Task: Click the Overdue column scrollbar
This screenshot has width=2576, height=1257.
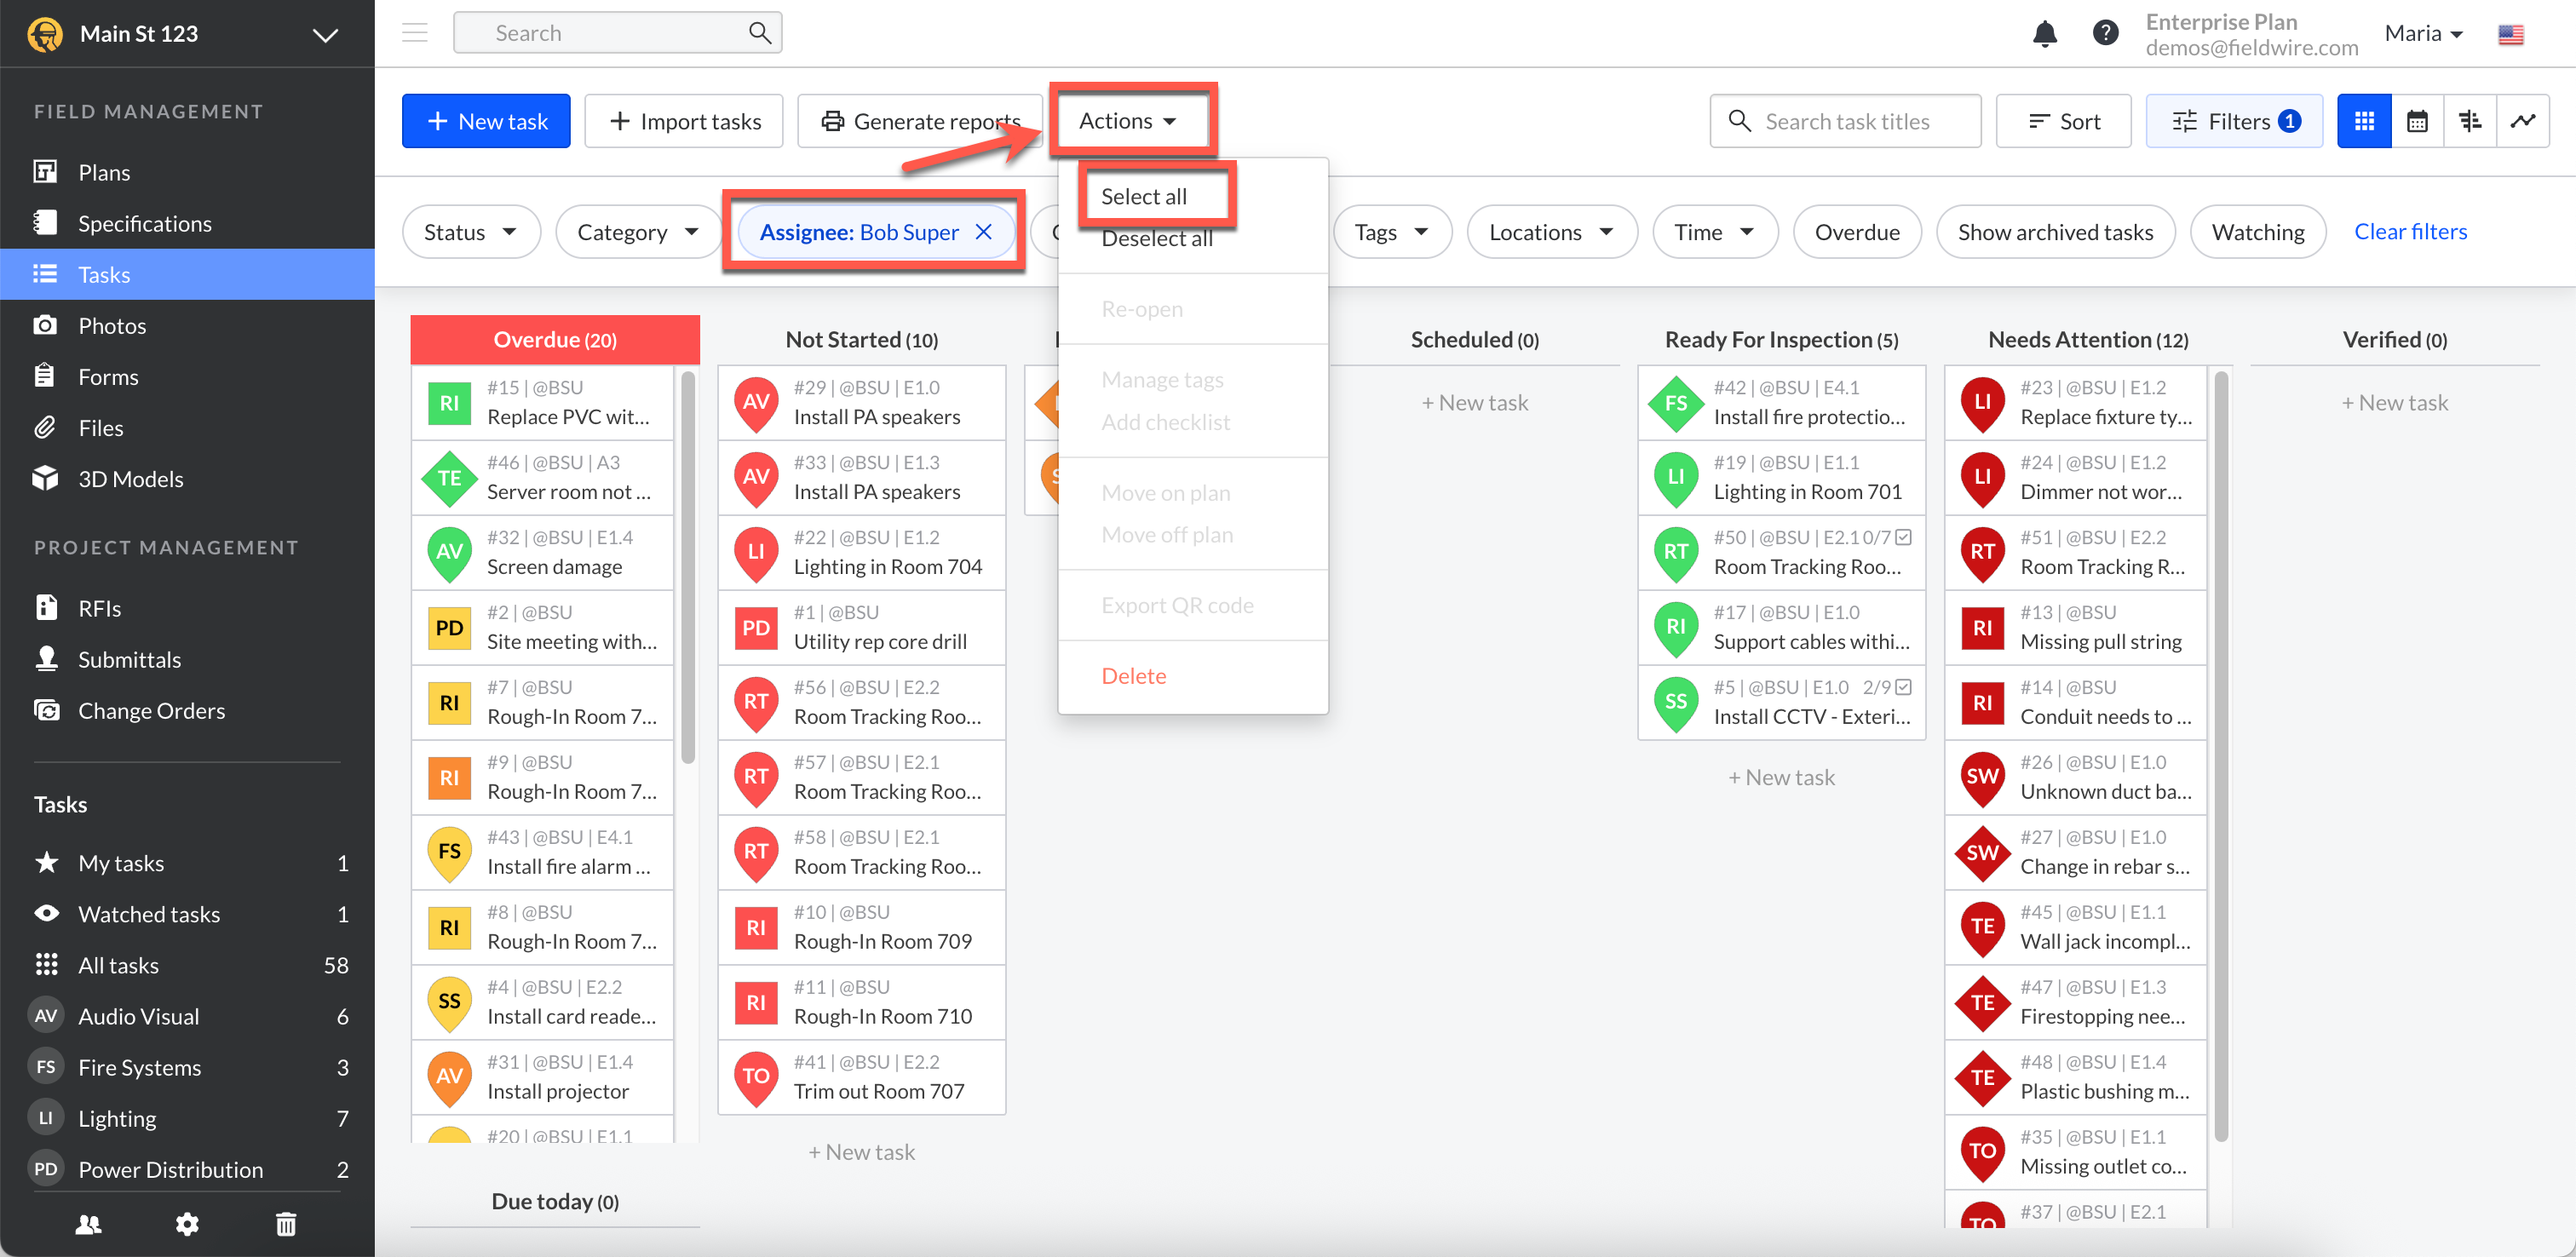Action: pos(687,570)
